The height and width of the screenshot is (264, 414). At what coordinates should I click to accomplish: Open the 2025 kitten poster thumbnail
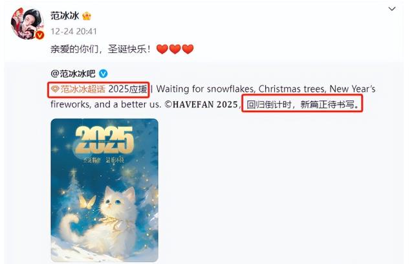click(105, 190)
